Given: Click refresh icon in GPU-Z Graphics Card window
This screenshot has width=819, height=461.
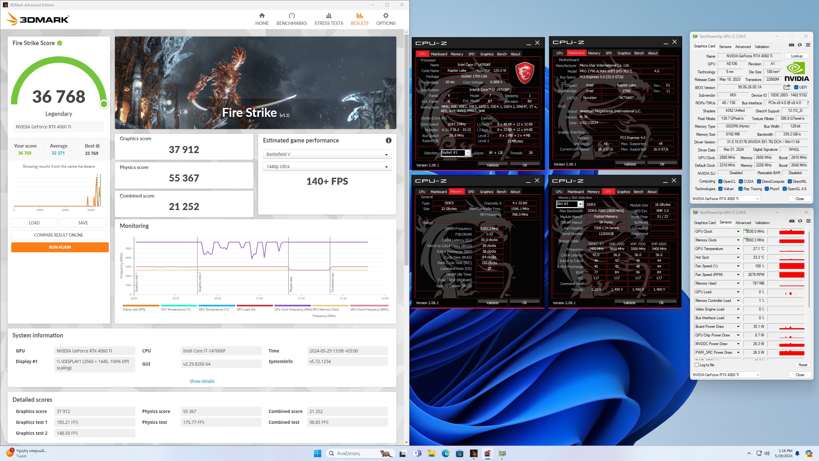Looking at the screenshot, I should [x=799, y=45].
